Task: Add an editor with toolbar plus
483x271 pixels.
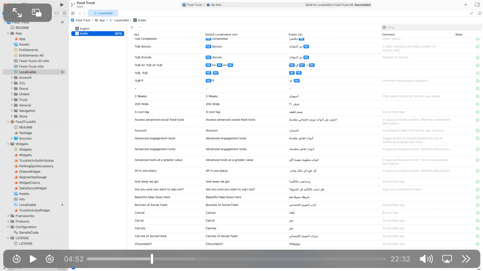Action: [466, 5]
